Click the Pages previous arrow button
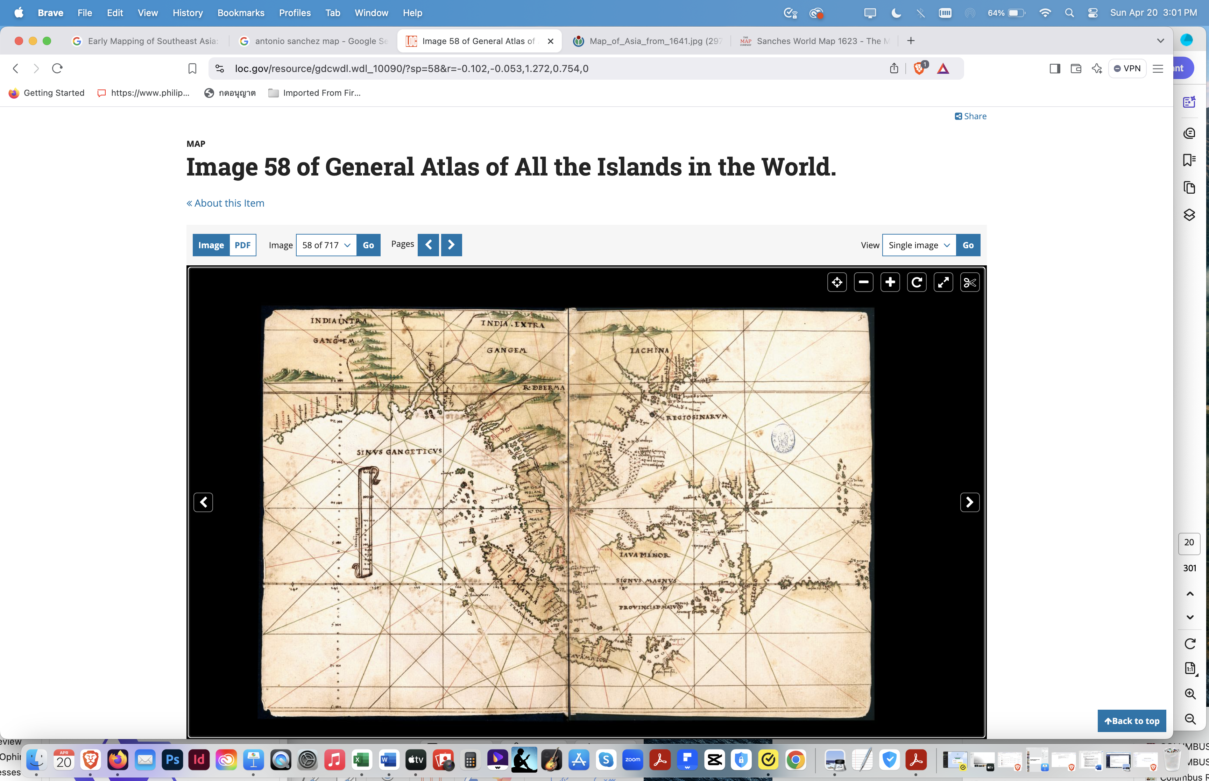Screen dimensions: 1209x781 (428, 245)
